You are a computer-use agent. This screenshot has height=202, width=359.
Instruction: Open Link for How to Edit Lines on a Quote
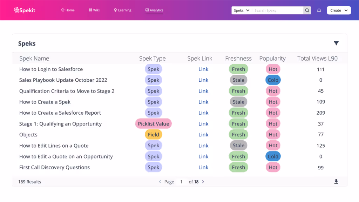[203, 146]
